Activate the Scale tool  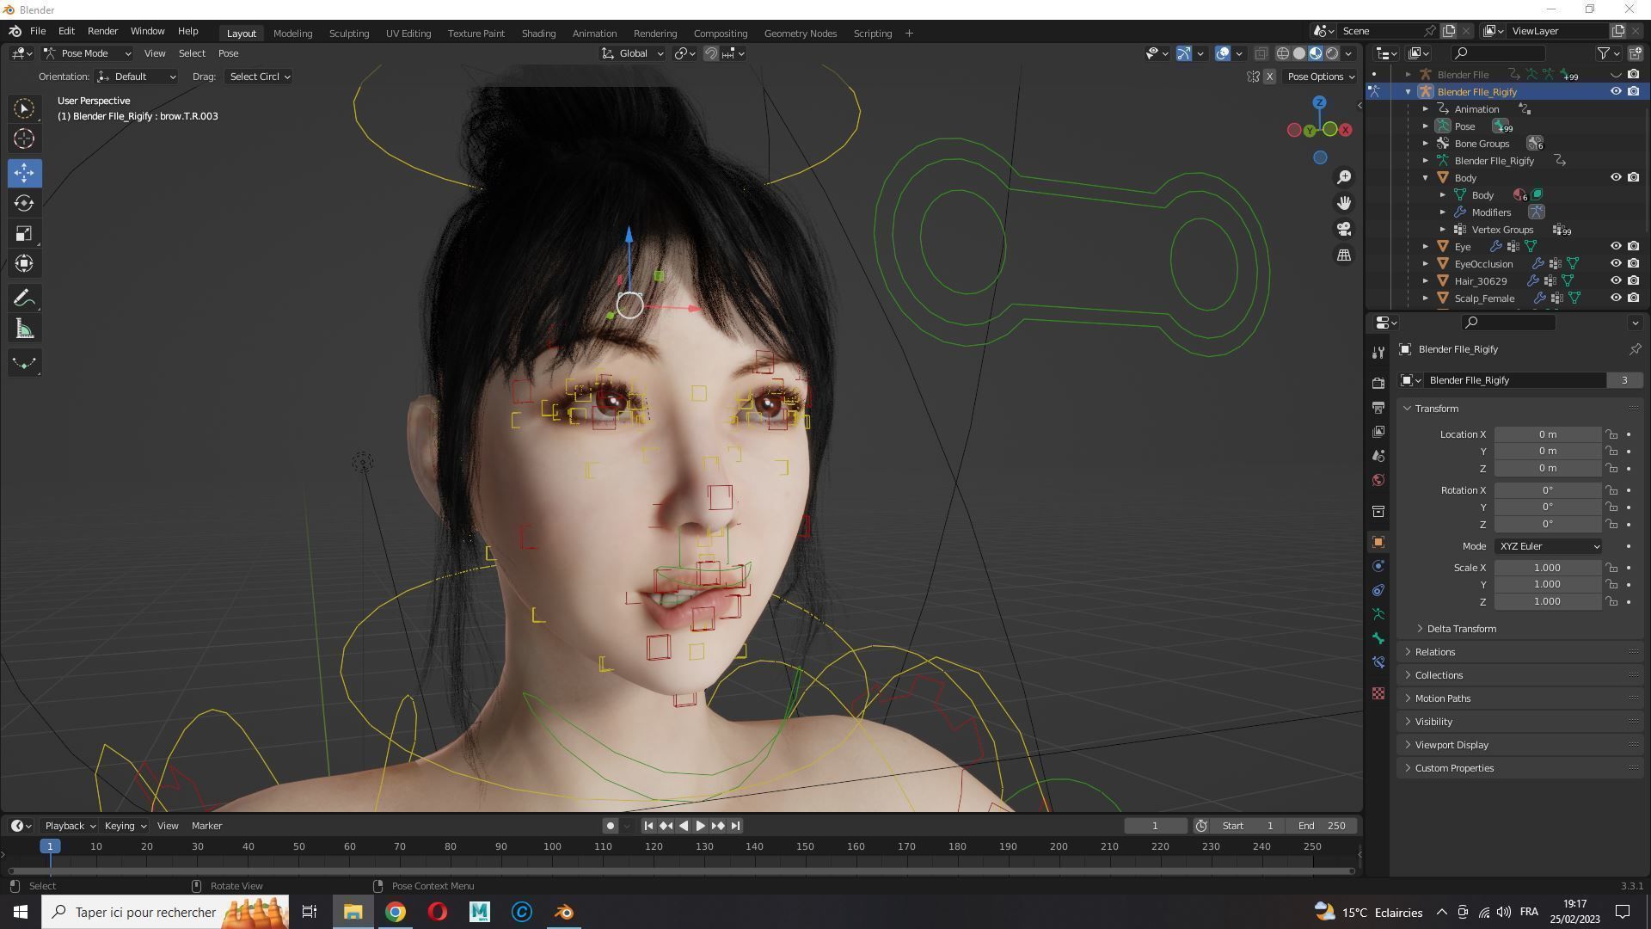(24, 234)
